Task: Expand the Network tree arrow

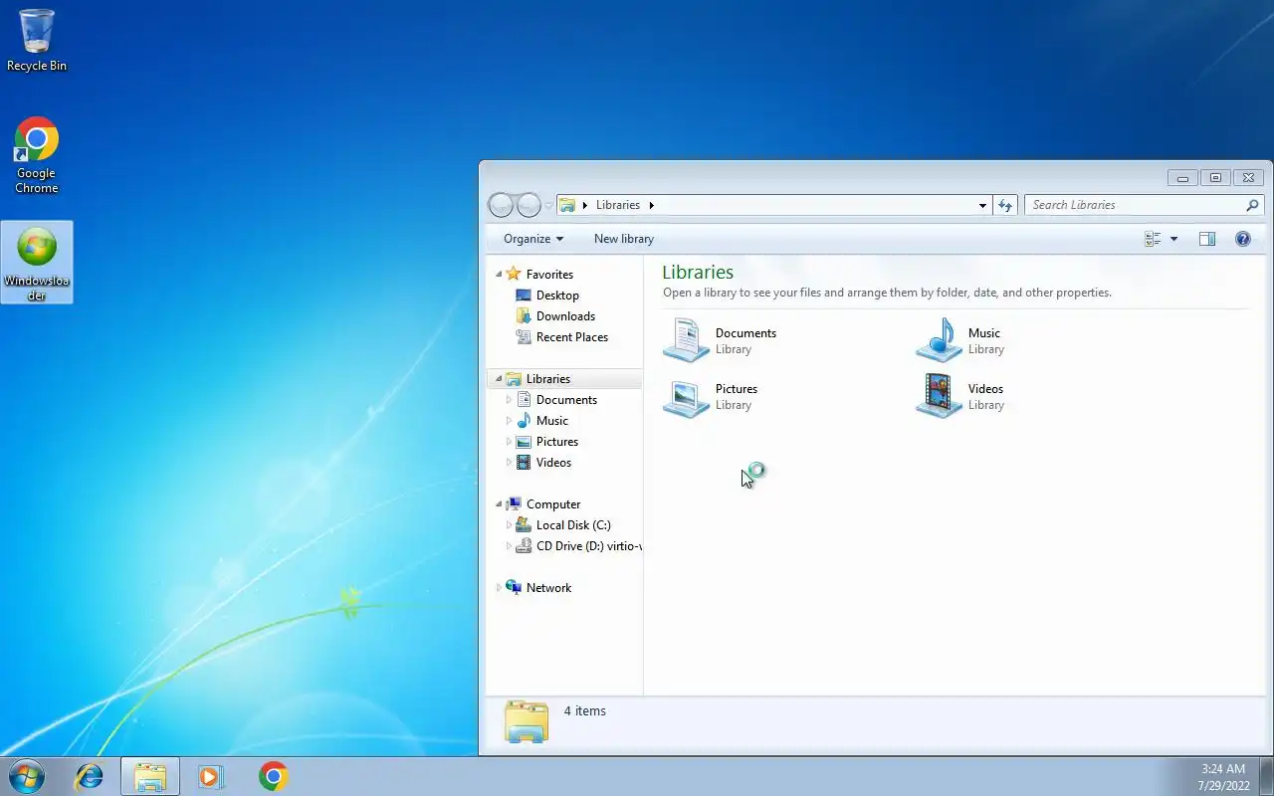Action: 499,588
